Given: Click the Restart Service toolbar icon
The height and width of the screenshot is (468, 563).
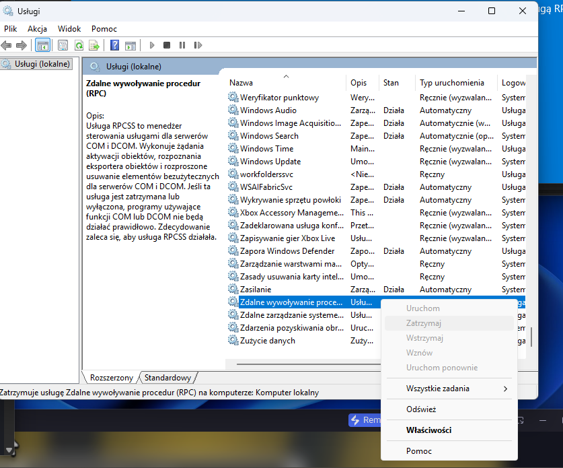Looking at the screenshot, I should (x=198, y=45).
